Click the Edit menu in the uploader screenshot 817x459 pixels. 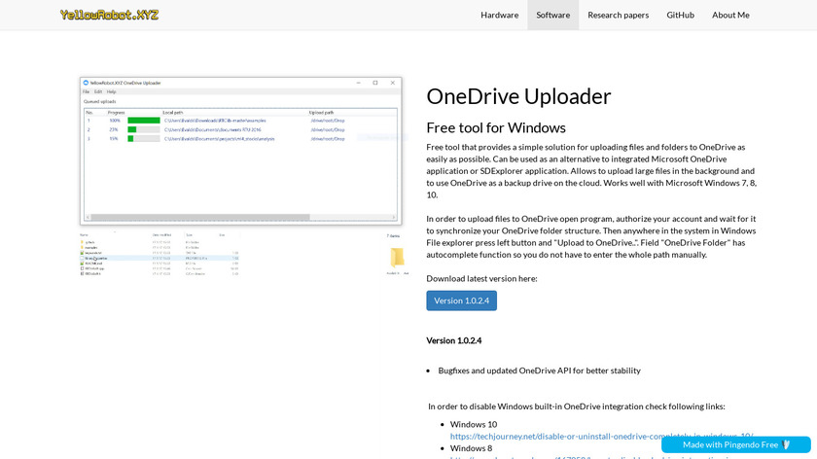97,91
